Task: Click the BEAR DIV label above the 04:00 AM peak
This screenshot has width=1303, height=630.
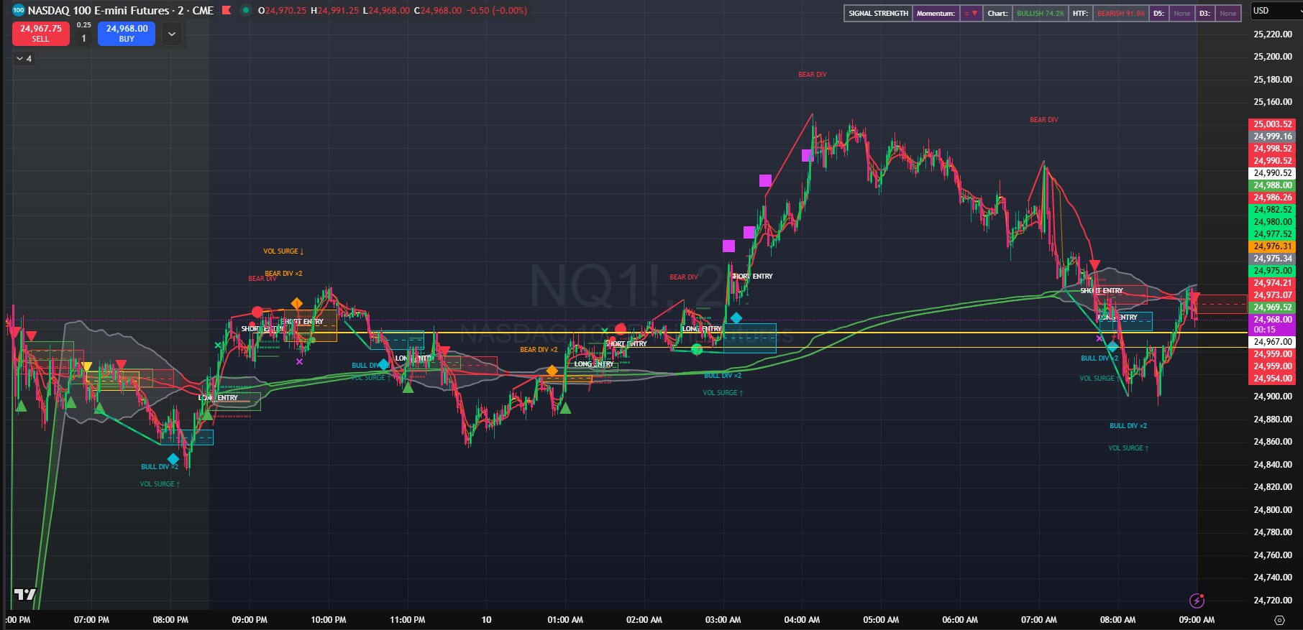Action: pos(813,75)
